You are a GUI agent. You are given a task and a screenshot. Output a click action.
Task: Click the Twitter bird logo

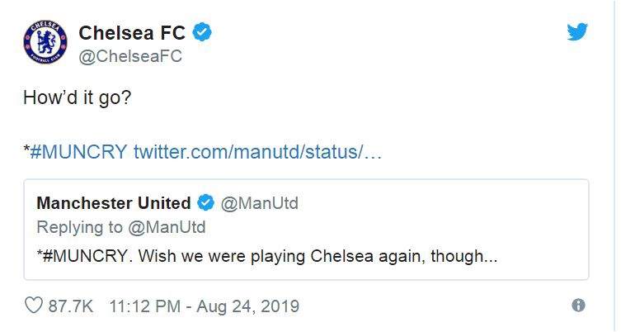578,32
